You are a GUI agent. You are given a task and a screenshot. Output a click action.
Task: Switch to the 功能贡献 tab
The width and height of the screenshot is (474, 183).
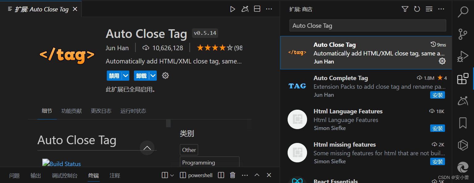pos(72,111)
